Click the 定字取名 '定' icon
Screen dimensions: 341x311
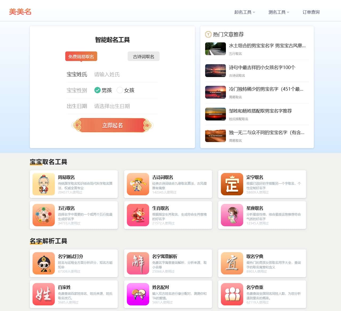[x=232, y=184]
